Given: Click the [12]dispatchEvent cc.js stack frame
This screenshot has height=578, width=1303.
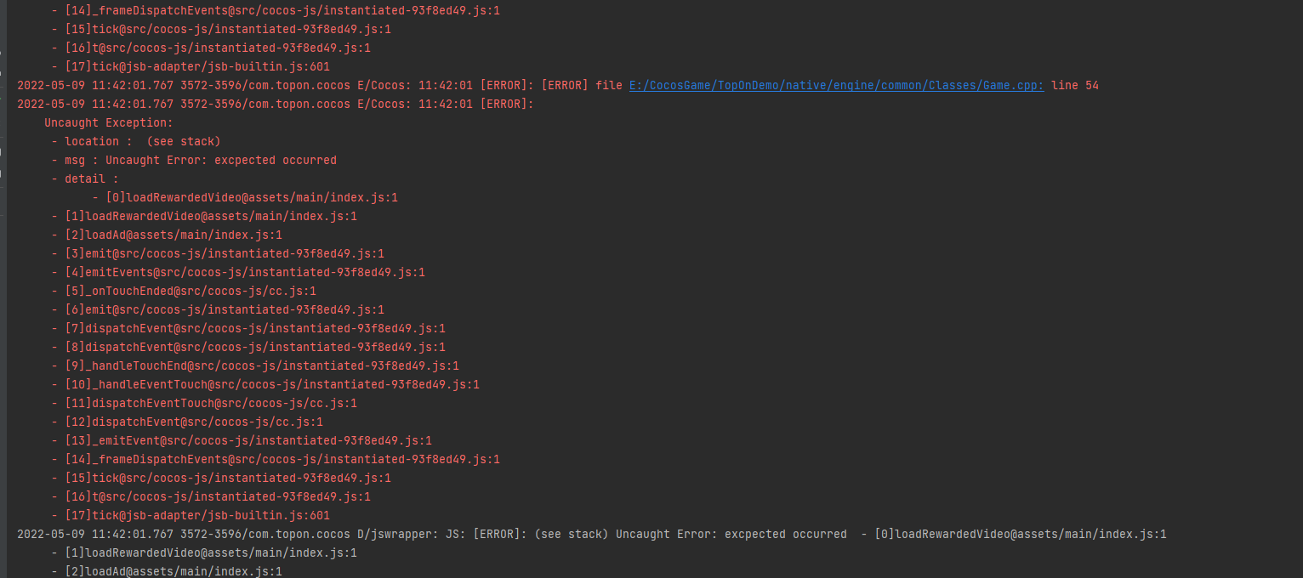Looking at the screenshot, I should [x=187, y=422].
